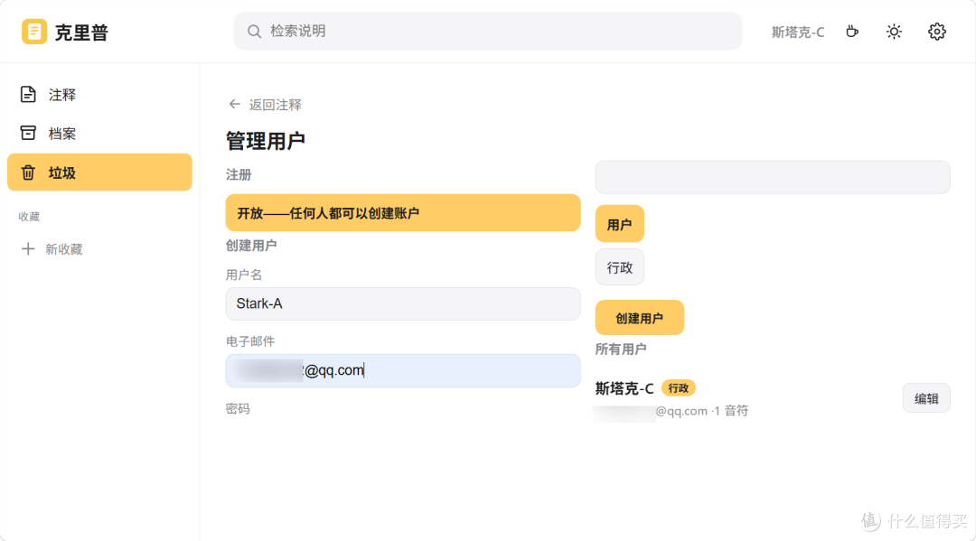Open 注释 in the sidebar
This screenshot has width=976, height=541.
point(99,95)
